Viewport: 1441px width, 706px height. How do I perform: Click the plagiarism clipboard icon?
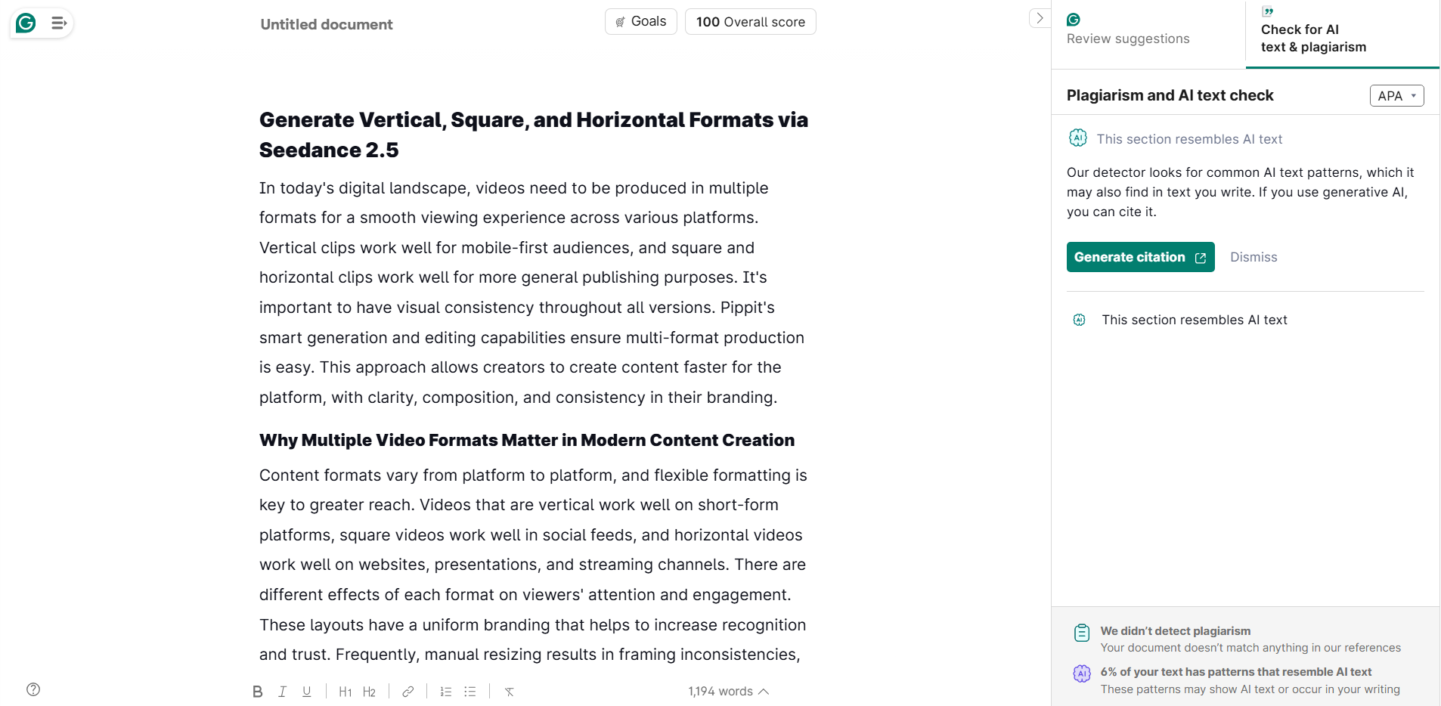pos(1082,633)
